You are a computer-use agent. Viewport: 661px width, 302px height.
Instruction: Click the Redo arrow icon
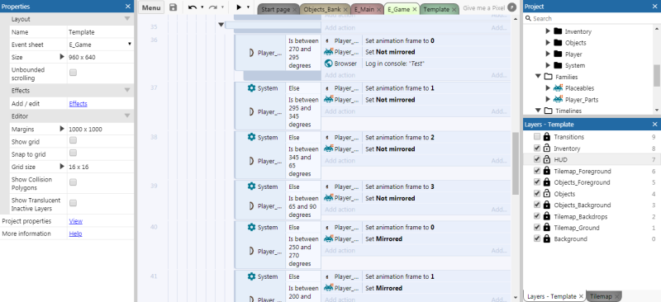tap(213, 7)
